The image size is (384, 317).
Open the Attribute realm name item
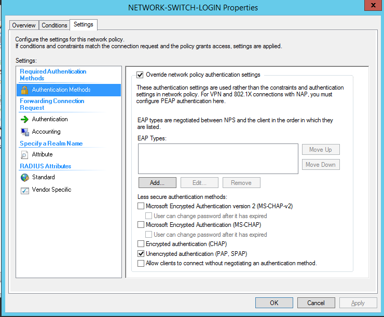pos(42,154)
